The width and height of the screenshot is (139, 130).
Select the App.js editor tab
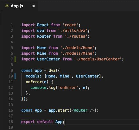coord(19,6)
